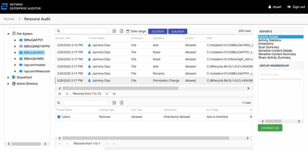This screenshot has width=308, height=150.
Task: Click the calendar icon beside Date range
Action: point(128,31)
